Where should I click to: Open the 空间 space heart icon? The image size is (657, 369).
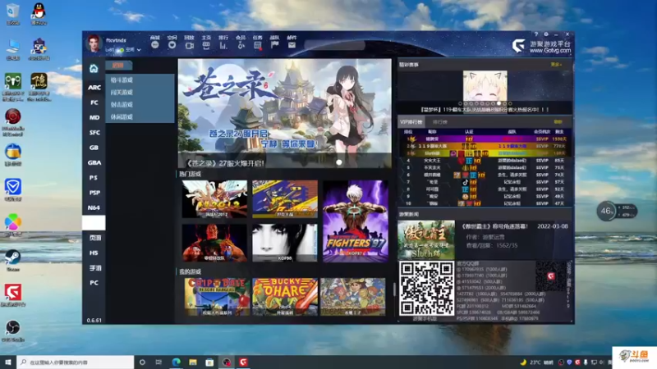point(172,44)
